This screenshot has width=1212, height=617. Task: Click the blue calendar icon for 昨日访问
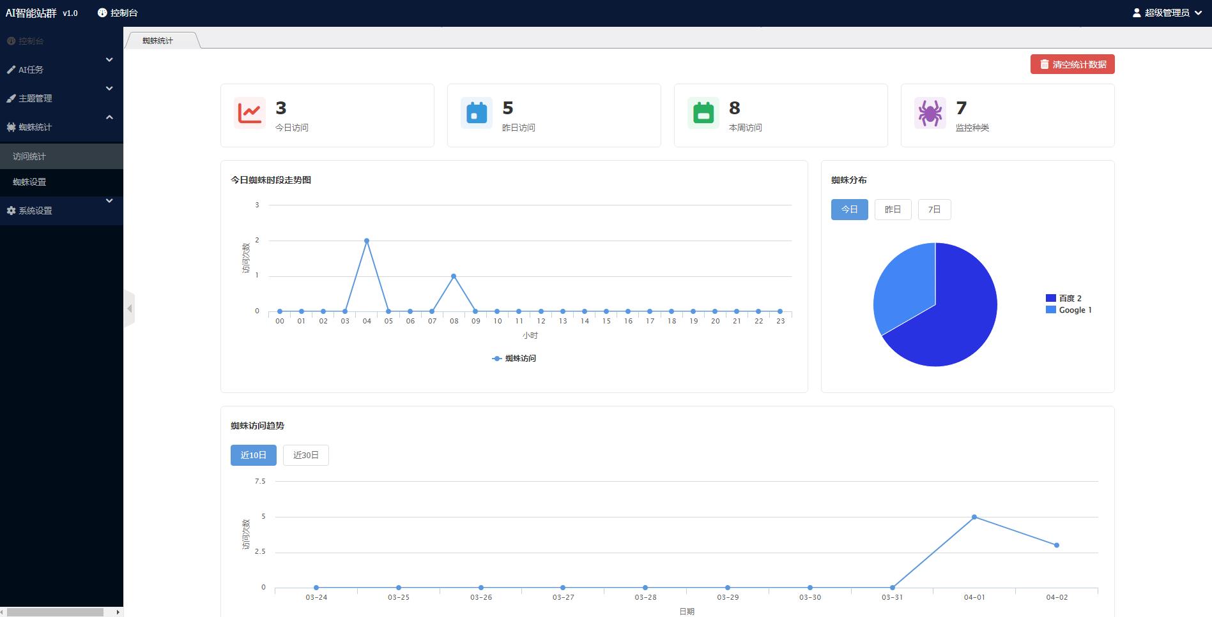(x=477, y=113)
